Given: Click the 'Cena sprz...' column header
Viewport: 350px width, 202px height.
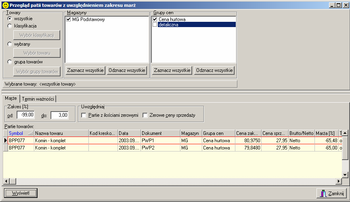Looking at the screenshot, I should [x=275, y=133].
